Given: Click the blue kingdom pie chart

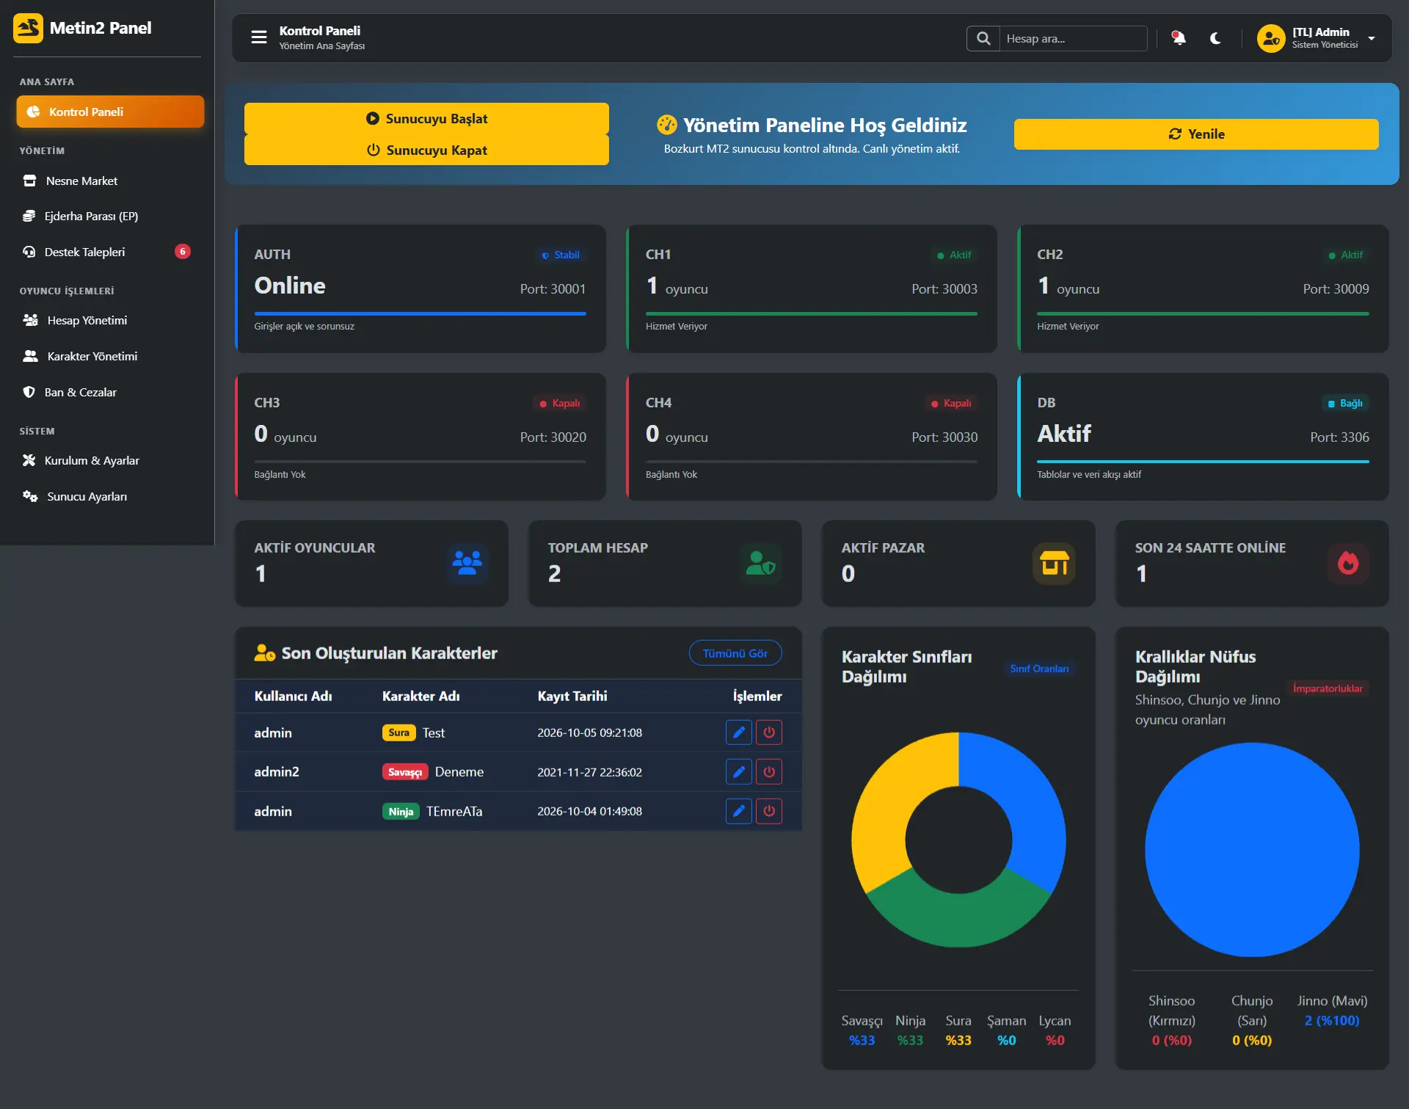Looking at the screenshot, I should (x=1252, y=849).
